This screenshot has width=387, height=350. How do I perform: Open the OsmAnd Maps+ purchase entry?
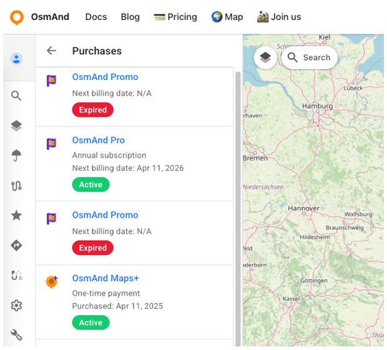click(x=105, y=278)
